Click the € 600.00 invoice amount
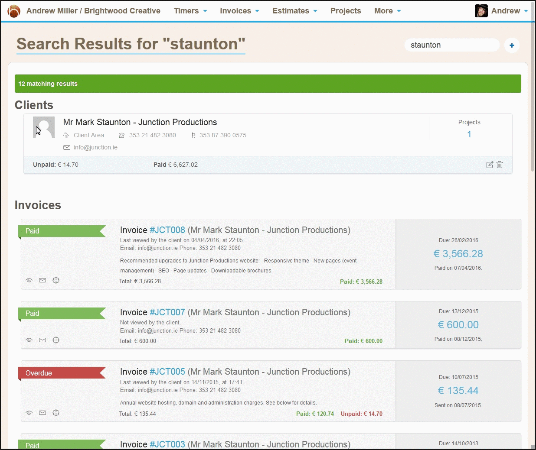 (458, 325)
